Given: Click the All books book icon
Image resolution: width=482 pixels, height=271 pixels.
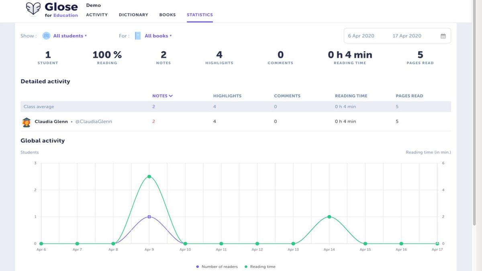Looking at the screenshot, I should (138, 36).
